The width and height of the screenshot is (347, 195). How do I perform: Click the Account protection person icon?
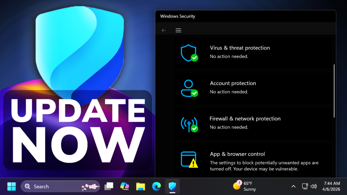pos(189,88)
